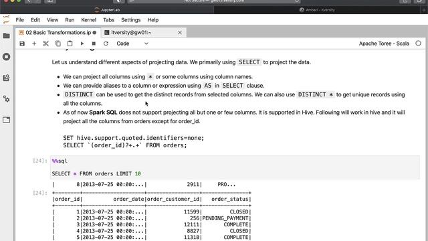
Task: Click into the %%sql code cell
Action: point(235,167)
